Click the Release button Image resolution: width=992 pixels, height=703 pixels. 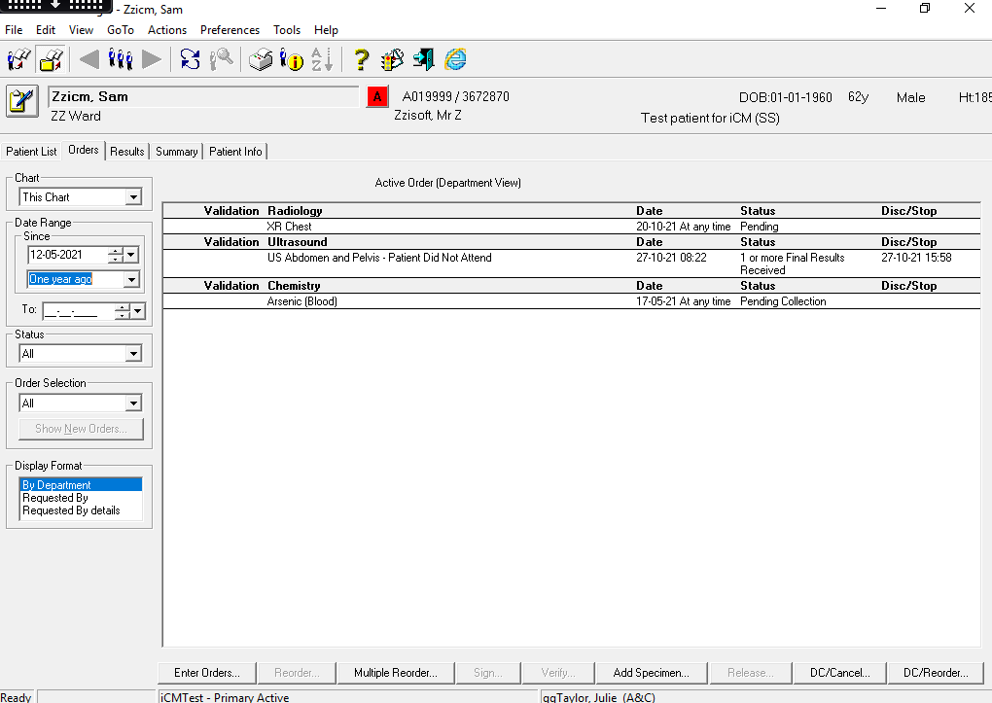pyautogui.click(x=751, y=673)
